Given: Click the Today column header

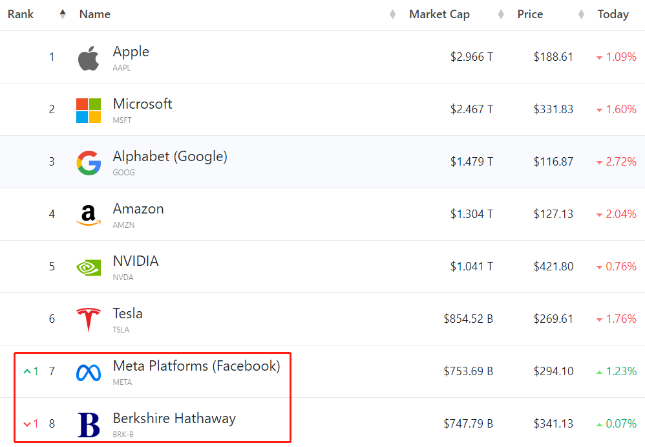Looking at the screenshot, I should point(613,14).
